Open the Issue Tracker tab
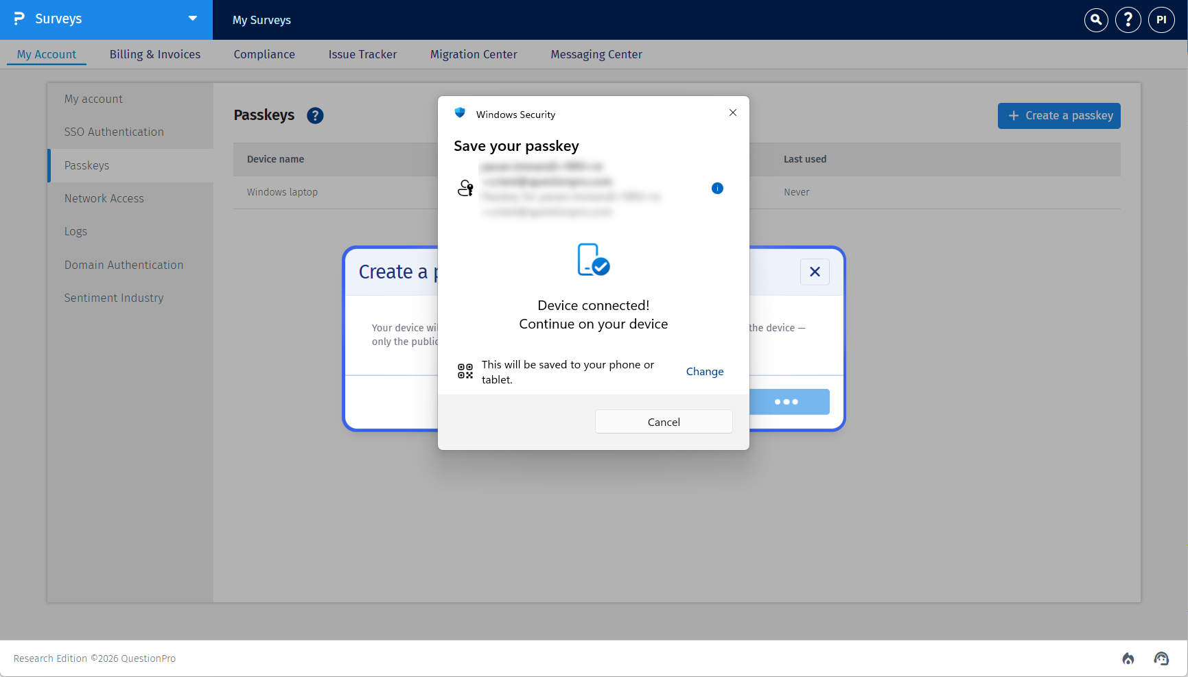 tap(362, 54)
